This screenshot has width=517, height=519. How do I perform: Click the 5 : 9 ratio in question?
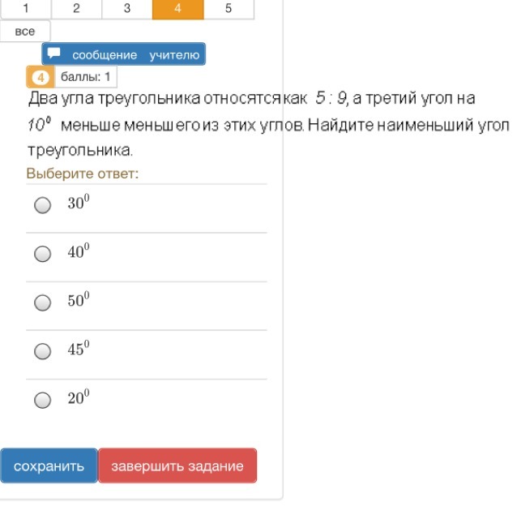point(331,99)
